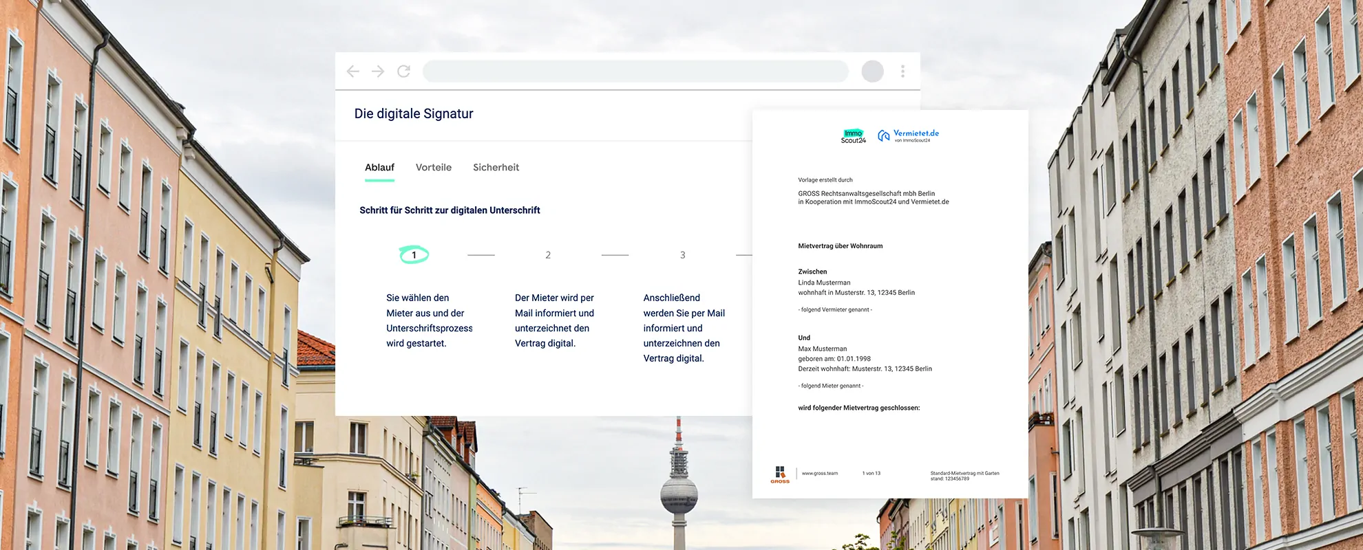
Task: Click the ImmoScout24 logo on the document
Action: click(853, 136)
